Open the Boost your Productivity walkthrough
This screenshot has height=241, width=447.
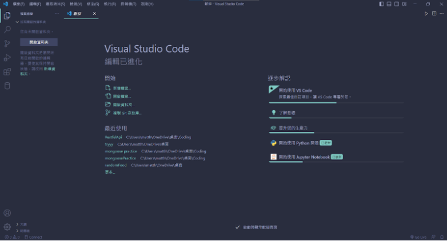click(x=336, y=128)
